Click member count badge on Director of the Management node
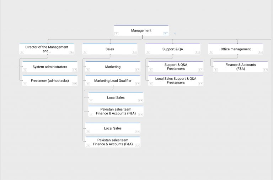Image resolution: width=273 pixels, height=180 pixels. (22, 52)
